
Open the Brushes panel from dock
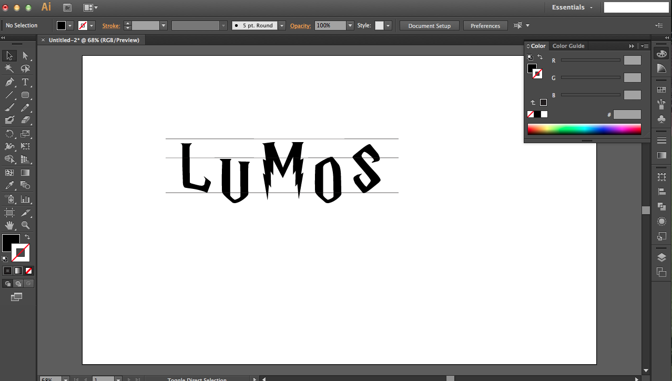pos(661,104)
